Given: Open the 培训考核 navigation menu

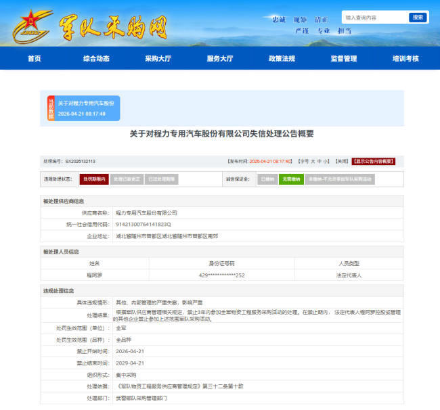Looking at the screenshot, I should pyautogui.click(x=405, y=59).
